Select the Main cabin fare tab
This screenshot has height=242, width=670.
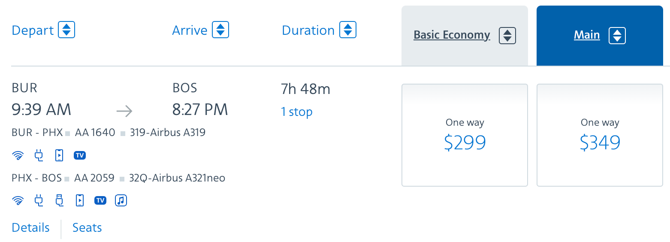tap(587, 35)
